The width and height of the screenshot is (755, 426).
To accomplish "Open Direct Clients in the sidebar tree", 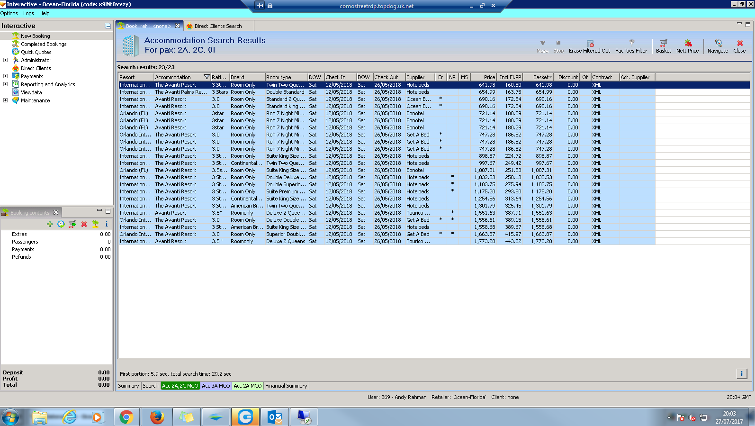I will 36,68.
